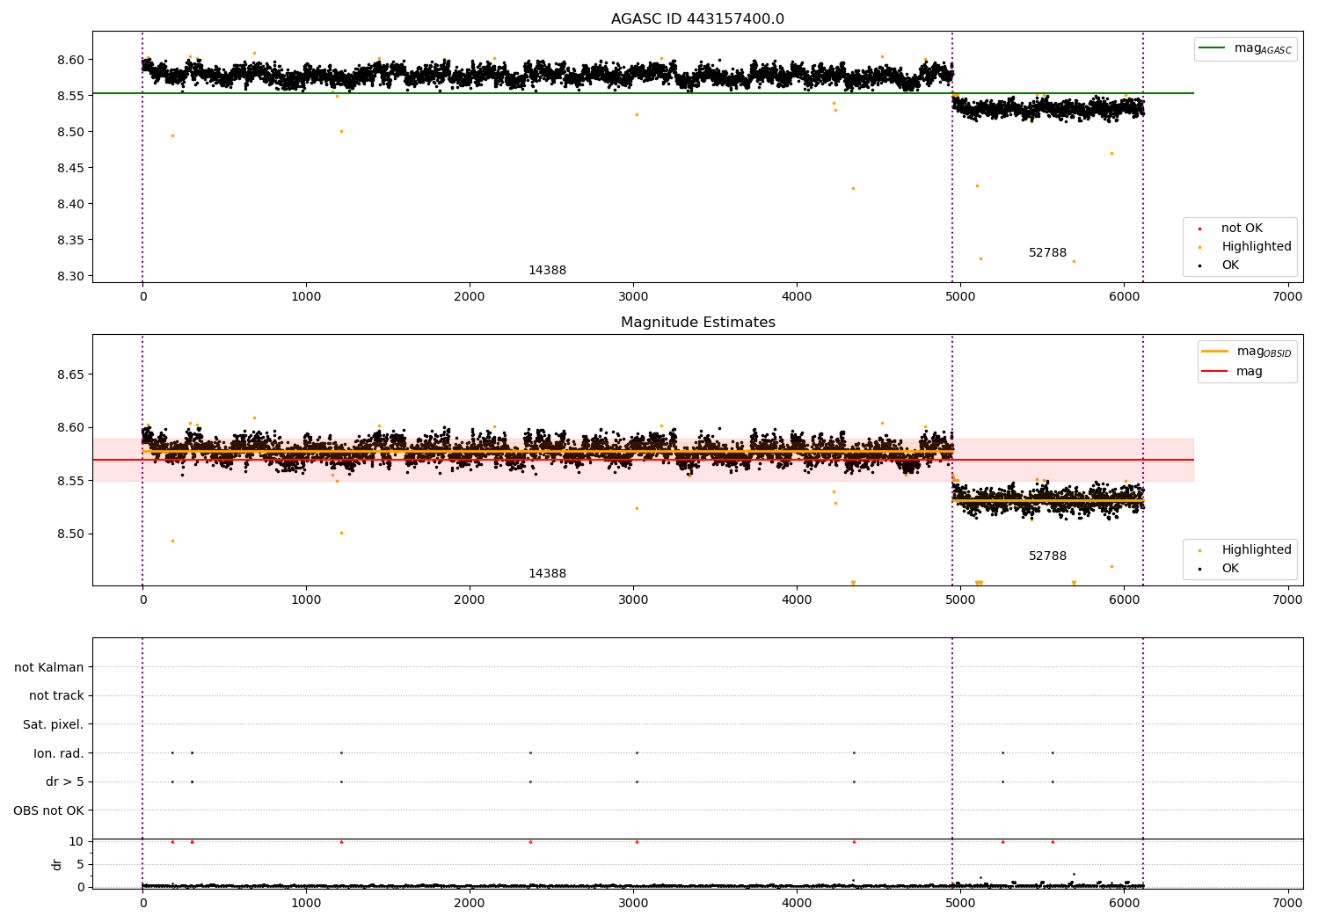This screenshot has width=1319, height=923.
Task: Click 'Highlighted' legend entry in Magnitude Estimates plot
Action: click(1257, 550)
